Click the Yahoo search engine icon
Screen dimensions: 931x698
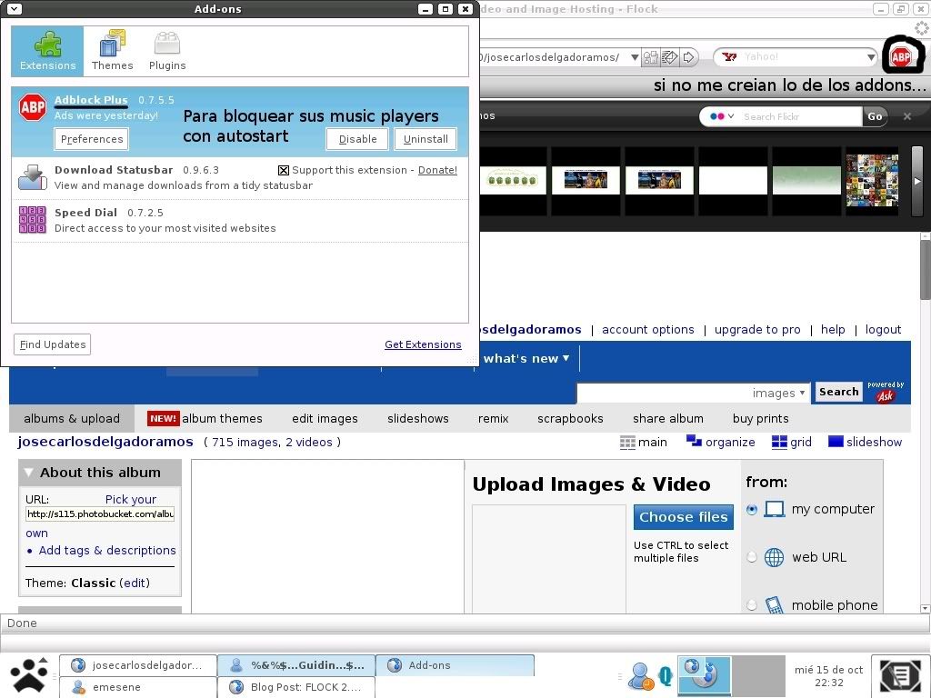(729, 57)
